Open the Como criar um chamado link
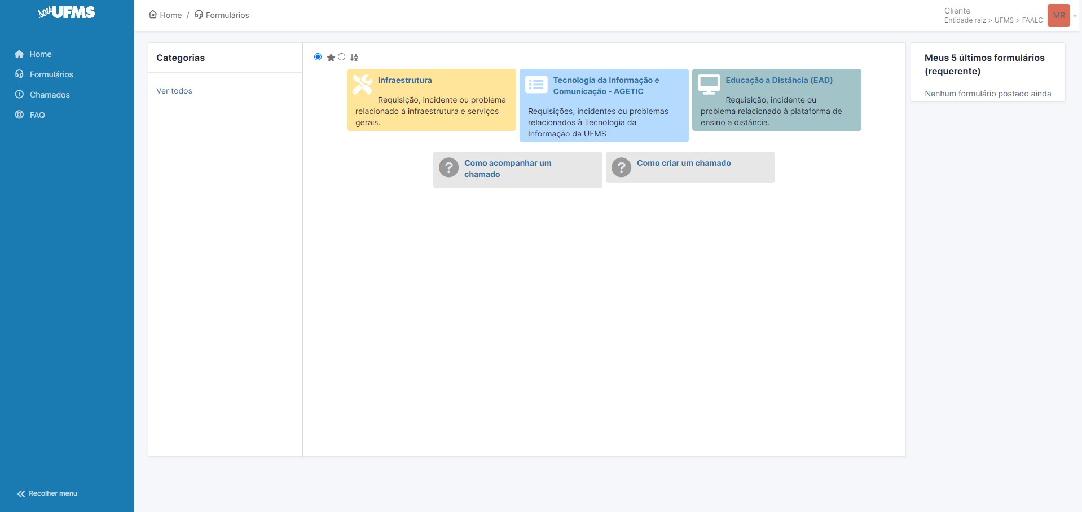Image resolution: width=1082 pixels, height=512 pixels. click(x=684, y=163)
